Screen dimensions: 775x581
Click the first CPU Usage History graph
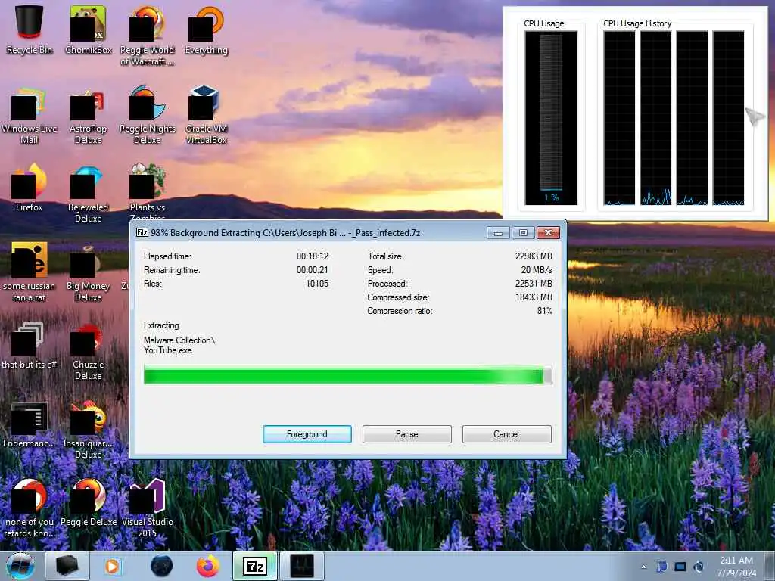click(619, 117)
